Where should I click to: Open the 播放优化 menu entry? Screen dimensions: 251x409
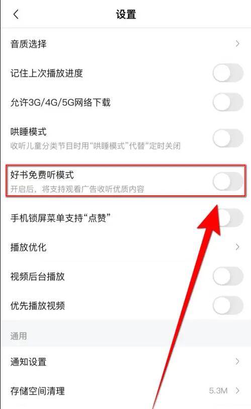(x=126, y=247)
